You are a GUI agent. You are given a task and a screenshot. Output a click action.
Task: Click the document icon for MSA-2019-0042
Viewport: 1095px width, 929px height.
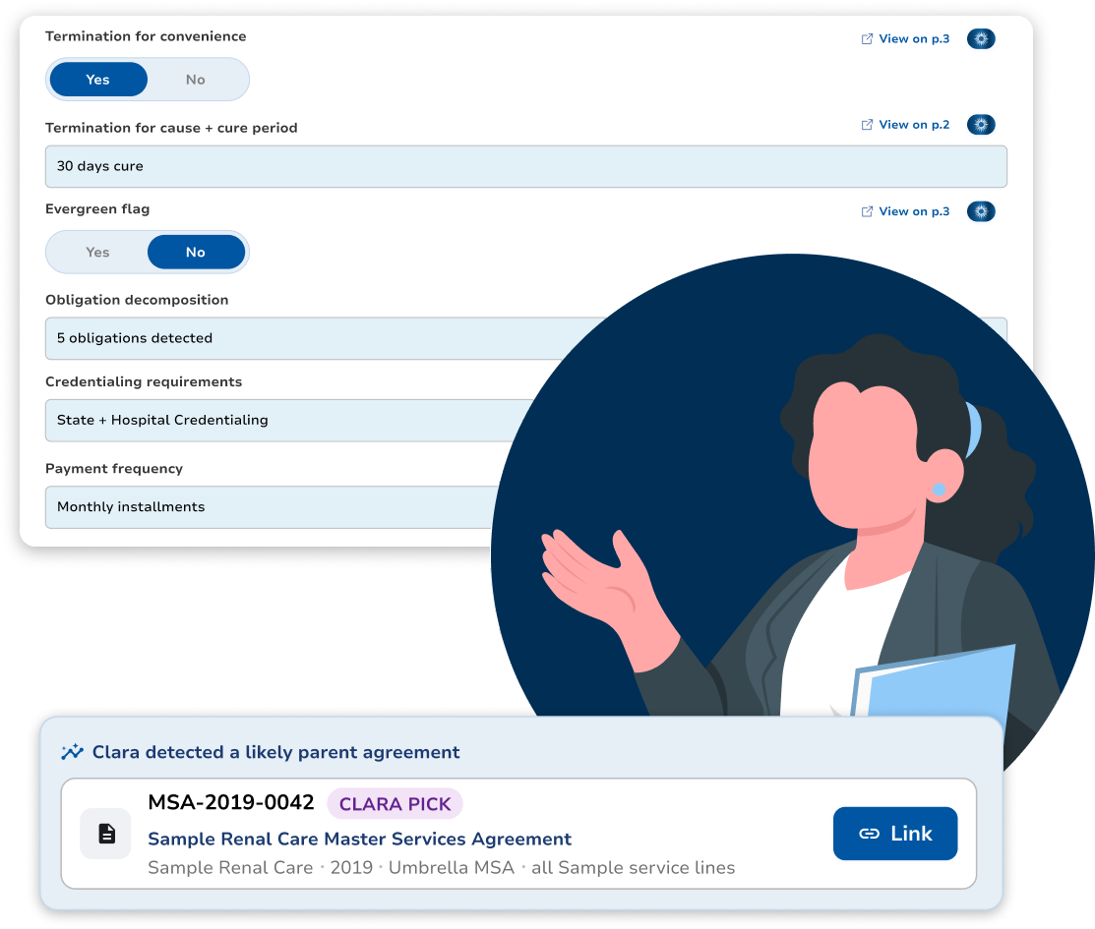point(106,834)
